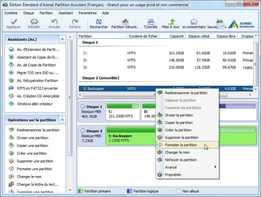This screenshot has width=261, height=197.
Task: Click the Disque 1 Basique MBR label
Action: pyautogui.click(x=92, y=112)
